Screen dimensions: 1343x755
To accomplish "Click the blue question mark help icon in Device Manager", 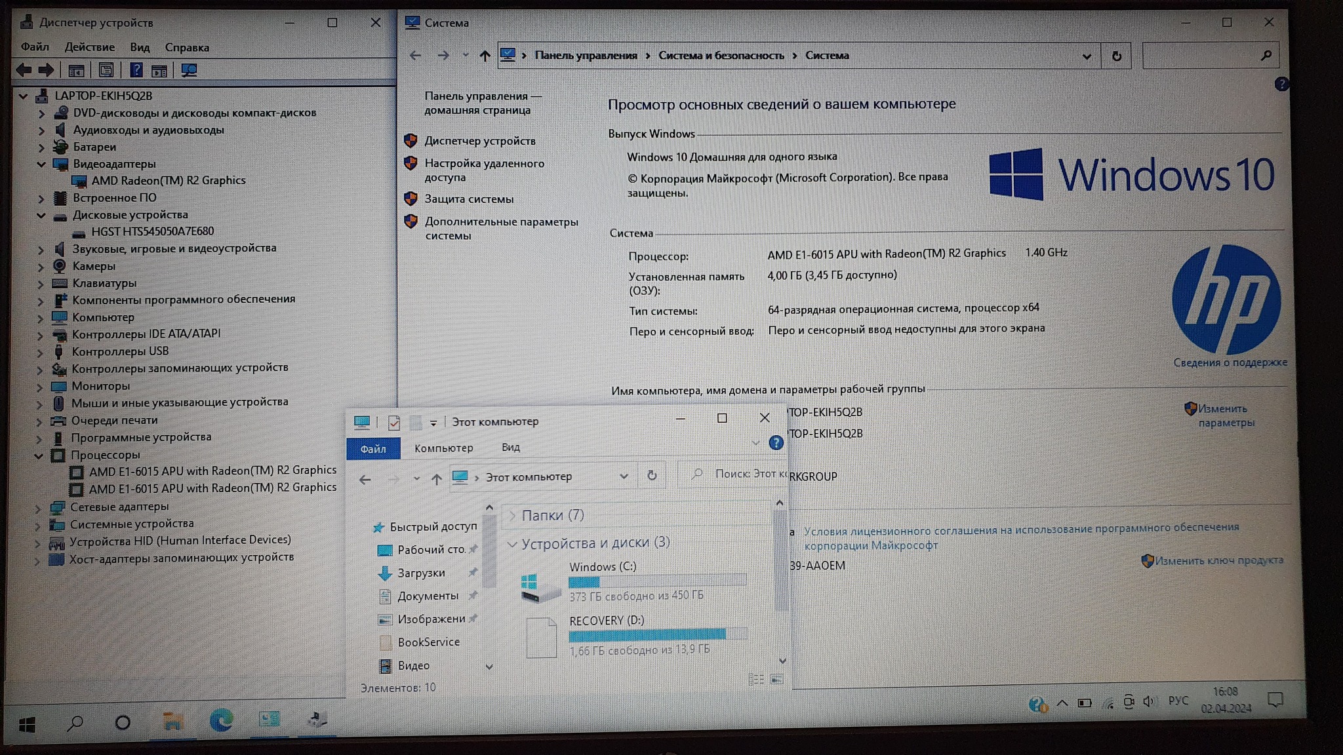I will (136, 70).
